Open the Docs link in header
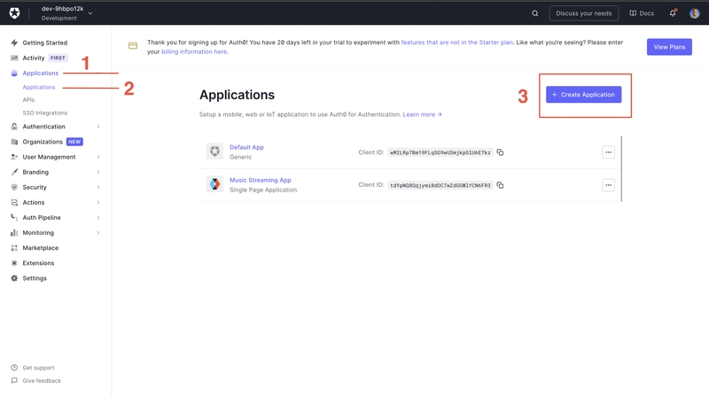 tap(642, 13)
